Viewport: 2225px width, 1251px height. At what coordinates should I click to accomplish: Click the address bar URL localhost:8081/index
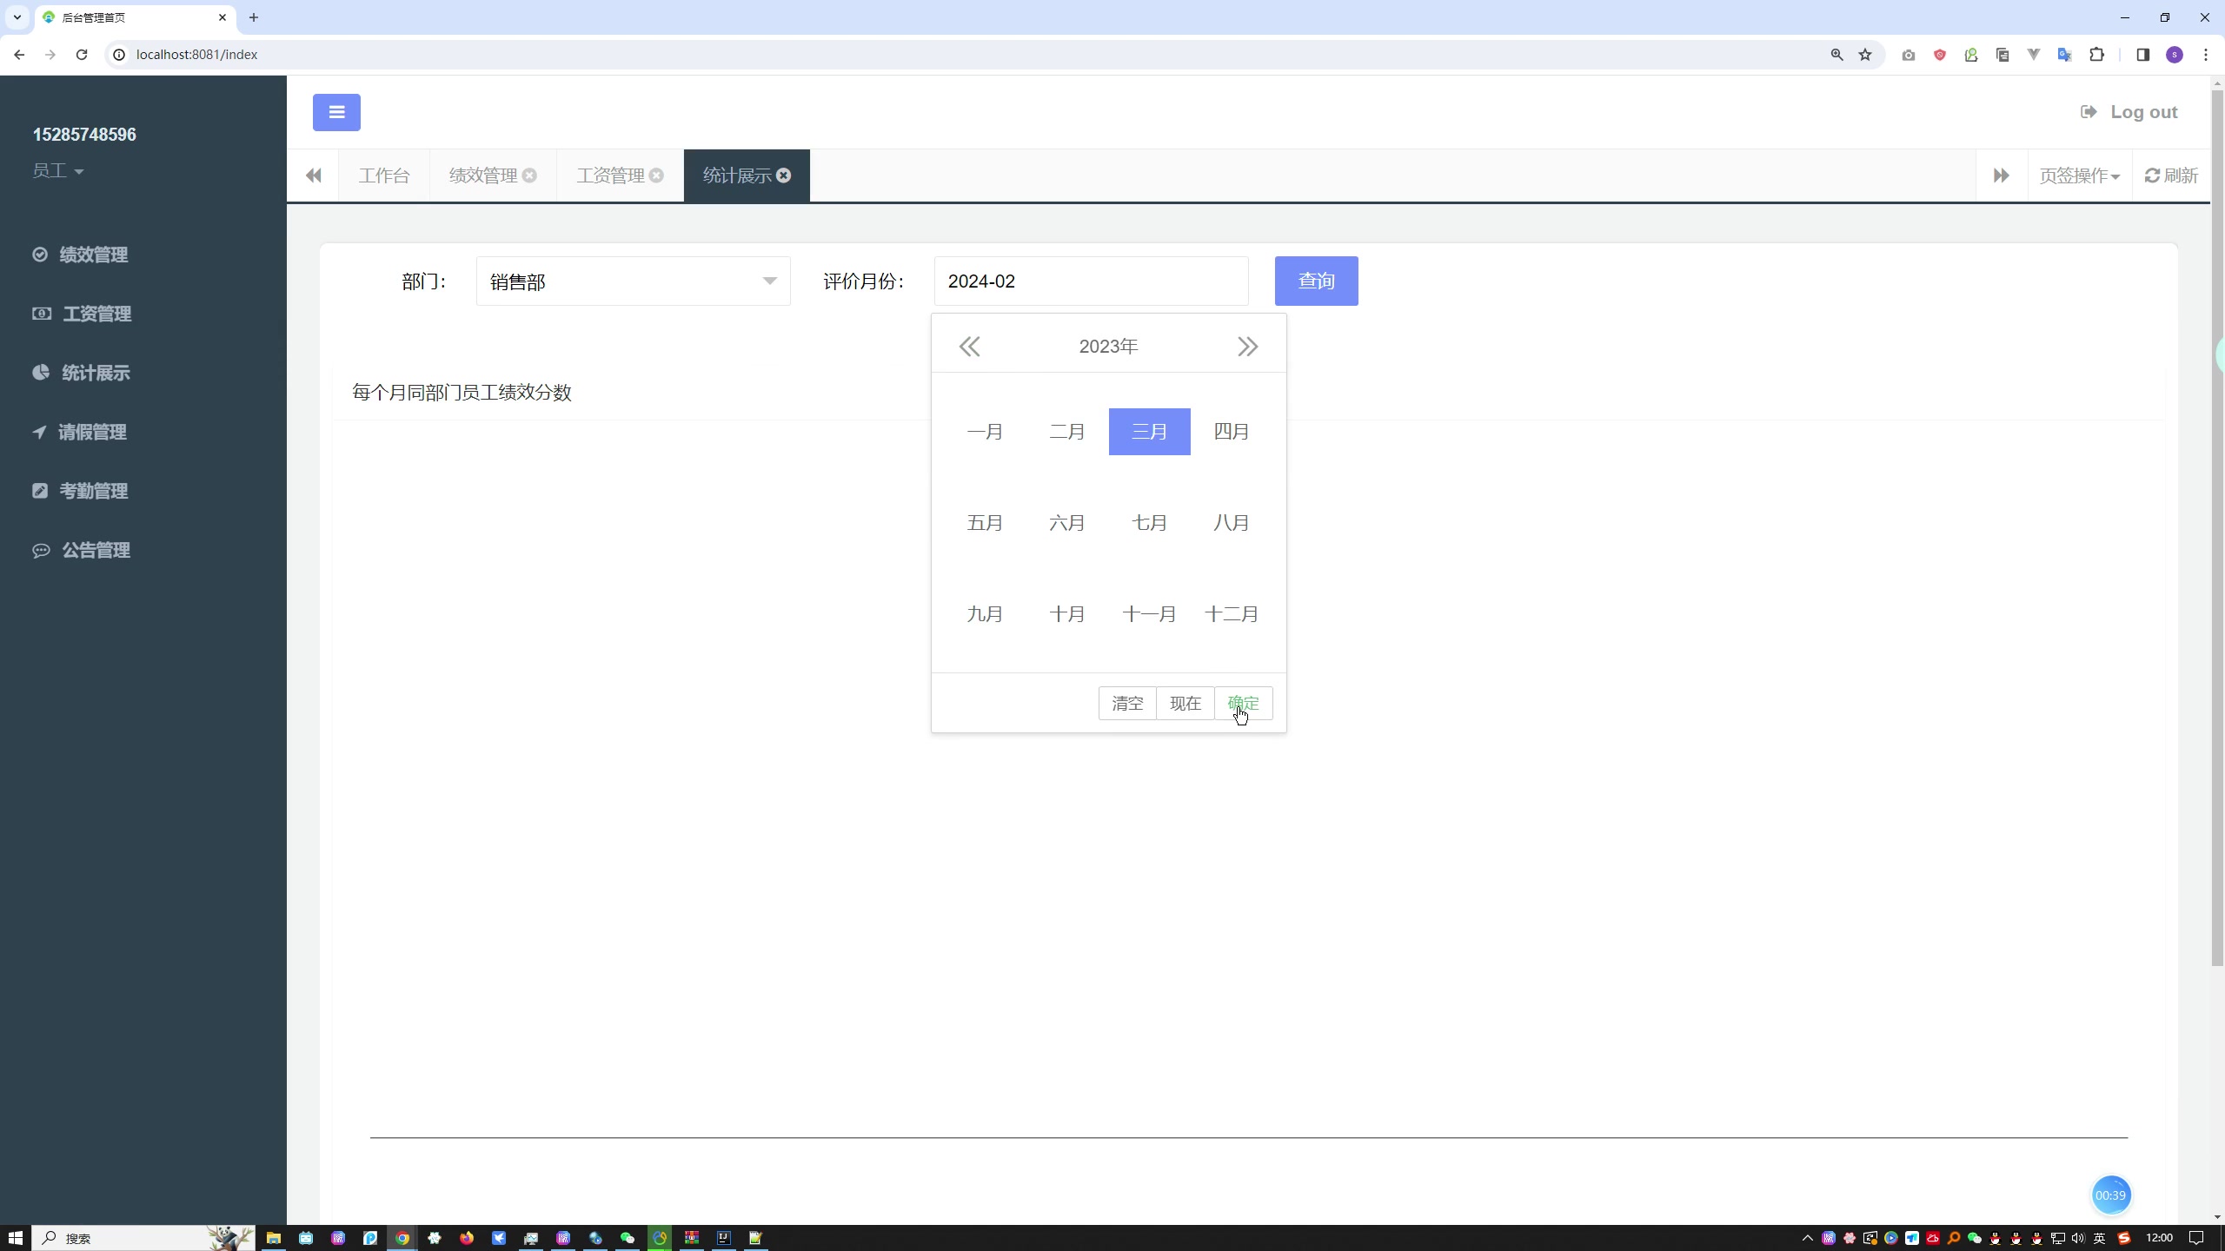(196, 55)
